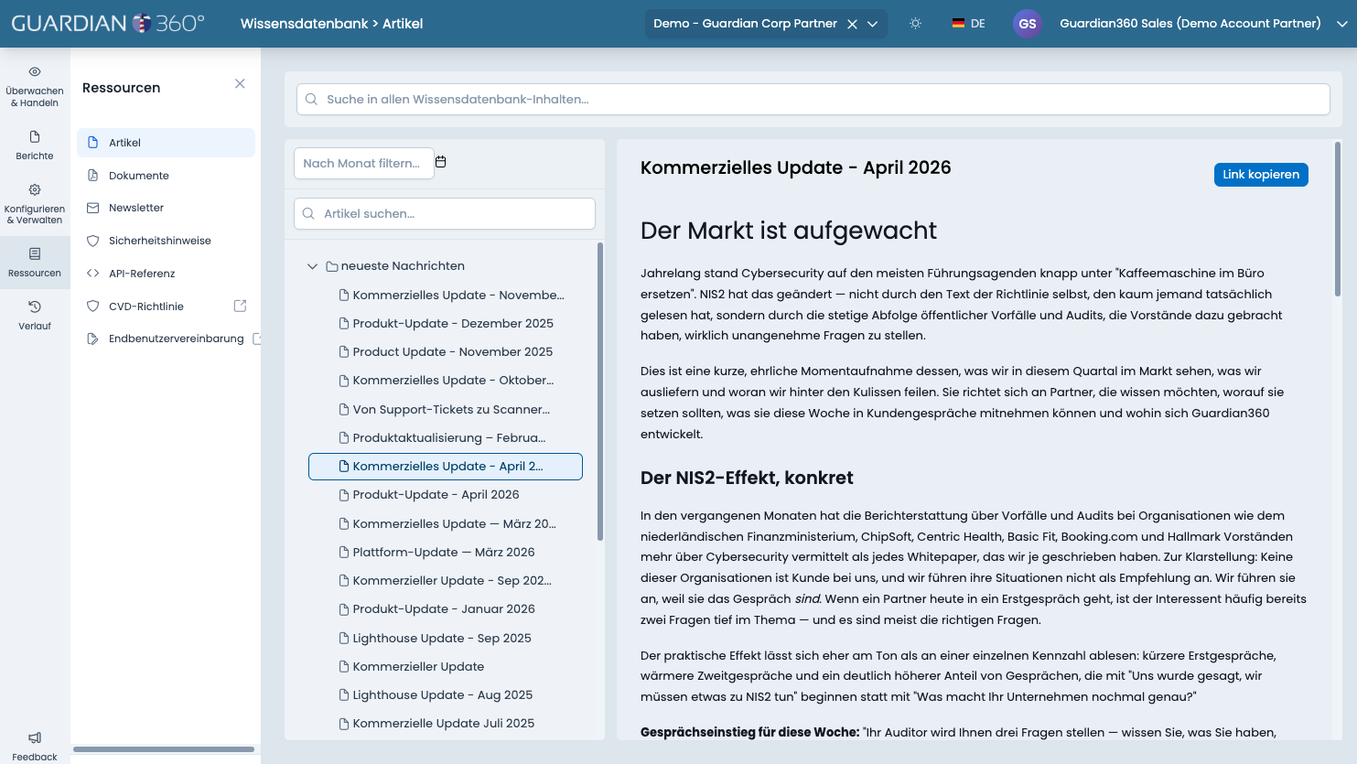The image size is (1357, 764).
Task: Open Produktaktualisierung – Februar article
Action: tap(446, 437)
